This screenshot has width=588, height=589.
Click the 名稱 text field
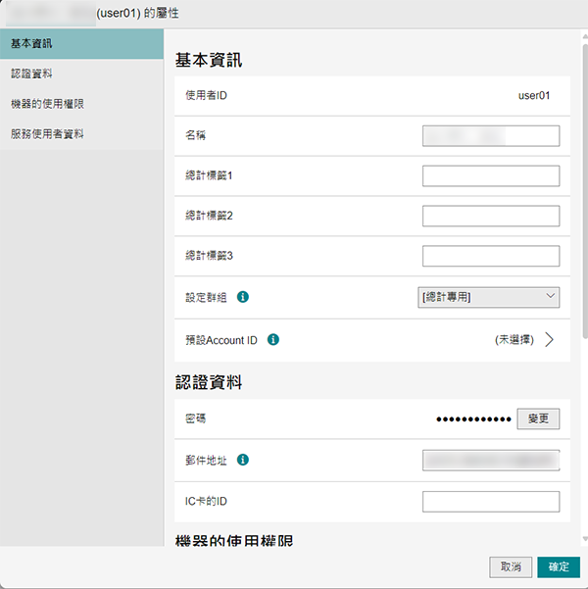(x=490, y=135)
